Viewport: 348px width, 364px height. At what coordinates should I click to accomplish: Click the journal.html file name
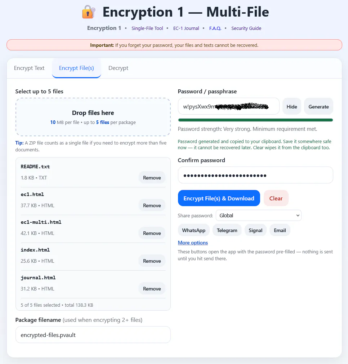tap(38, 278)
